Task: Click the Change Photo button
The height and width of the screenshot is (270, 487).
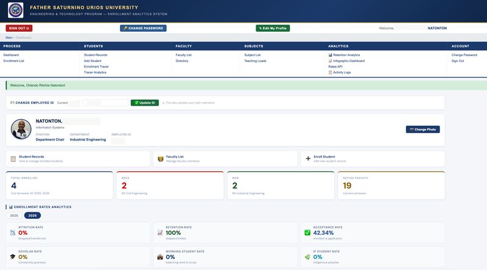Action: point(422,130)
